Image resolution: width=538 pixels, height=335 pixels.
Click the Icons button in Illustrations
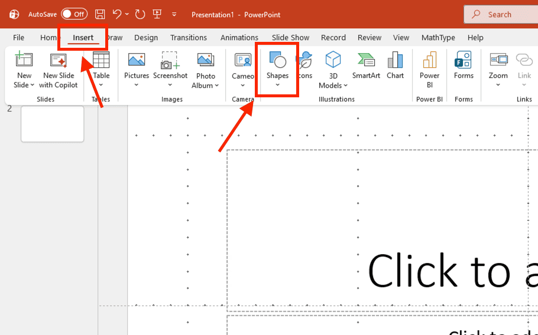304,65
